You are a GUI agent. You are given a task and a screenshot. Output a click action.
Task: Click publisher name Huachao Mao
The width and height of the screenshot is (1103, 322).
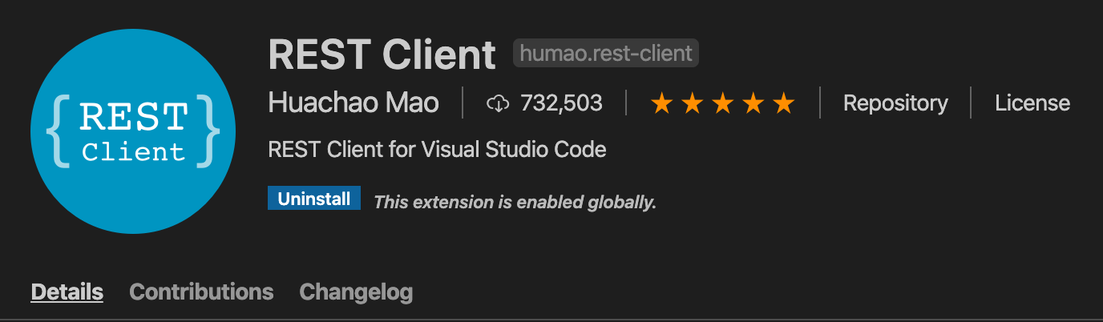[354, 103]
